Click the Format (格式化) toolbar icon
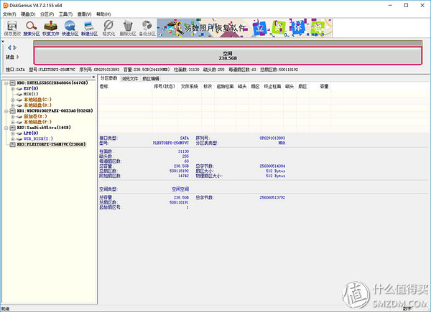The width and height of the screenshot is (431, 312). [x=108, y=28]
